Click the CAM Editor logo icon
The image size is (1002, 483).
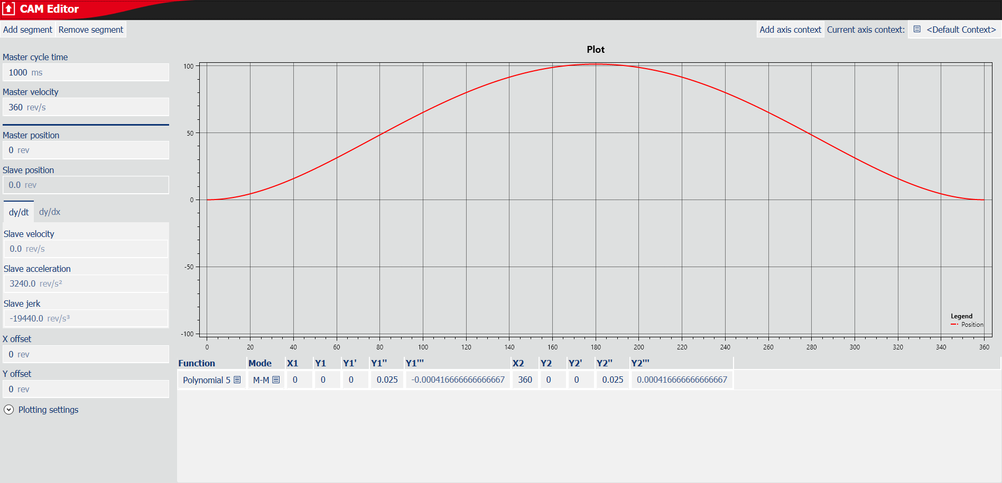point(8,9)
